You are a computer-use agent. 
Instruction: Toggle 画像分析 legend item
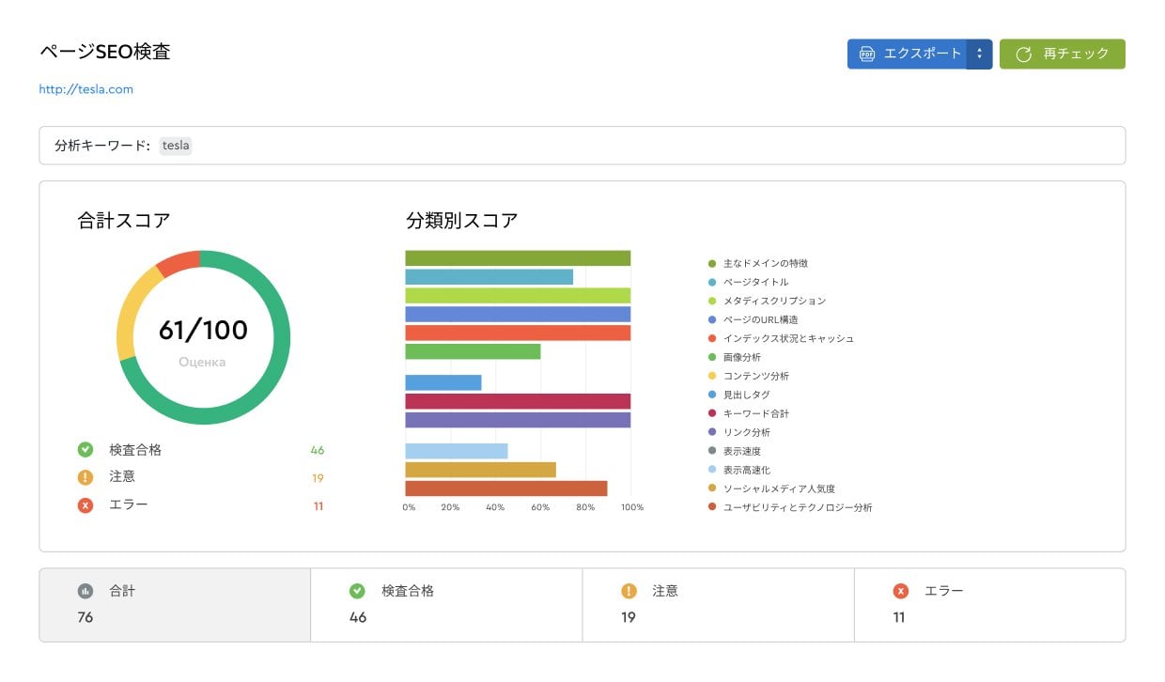(x=734, y=357)
